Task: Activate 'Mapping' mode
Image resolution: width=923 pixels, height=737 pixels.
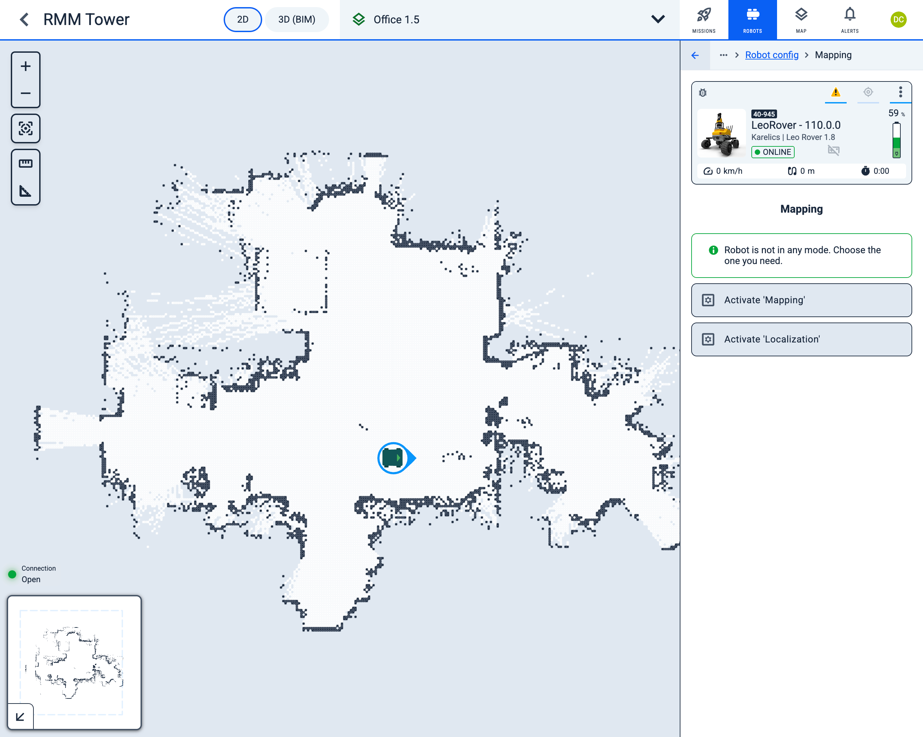Action: [801, 300]
